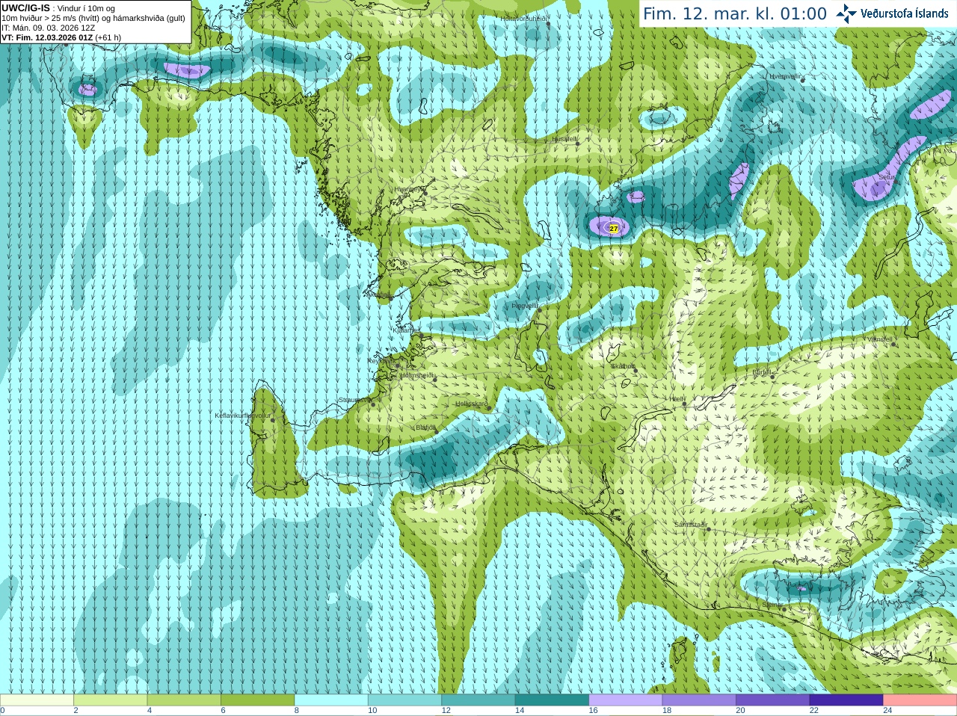Click the 4–6 m/s green legend swatch
Image resolution: width=957 pixels, height=716 pixels.
coord(184,700)
